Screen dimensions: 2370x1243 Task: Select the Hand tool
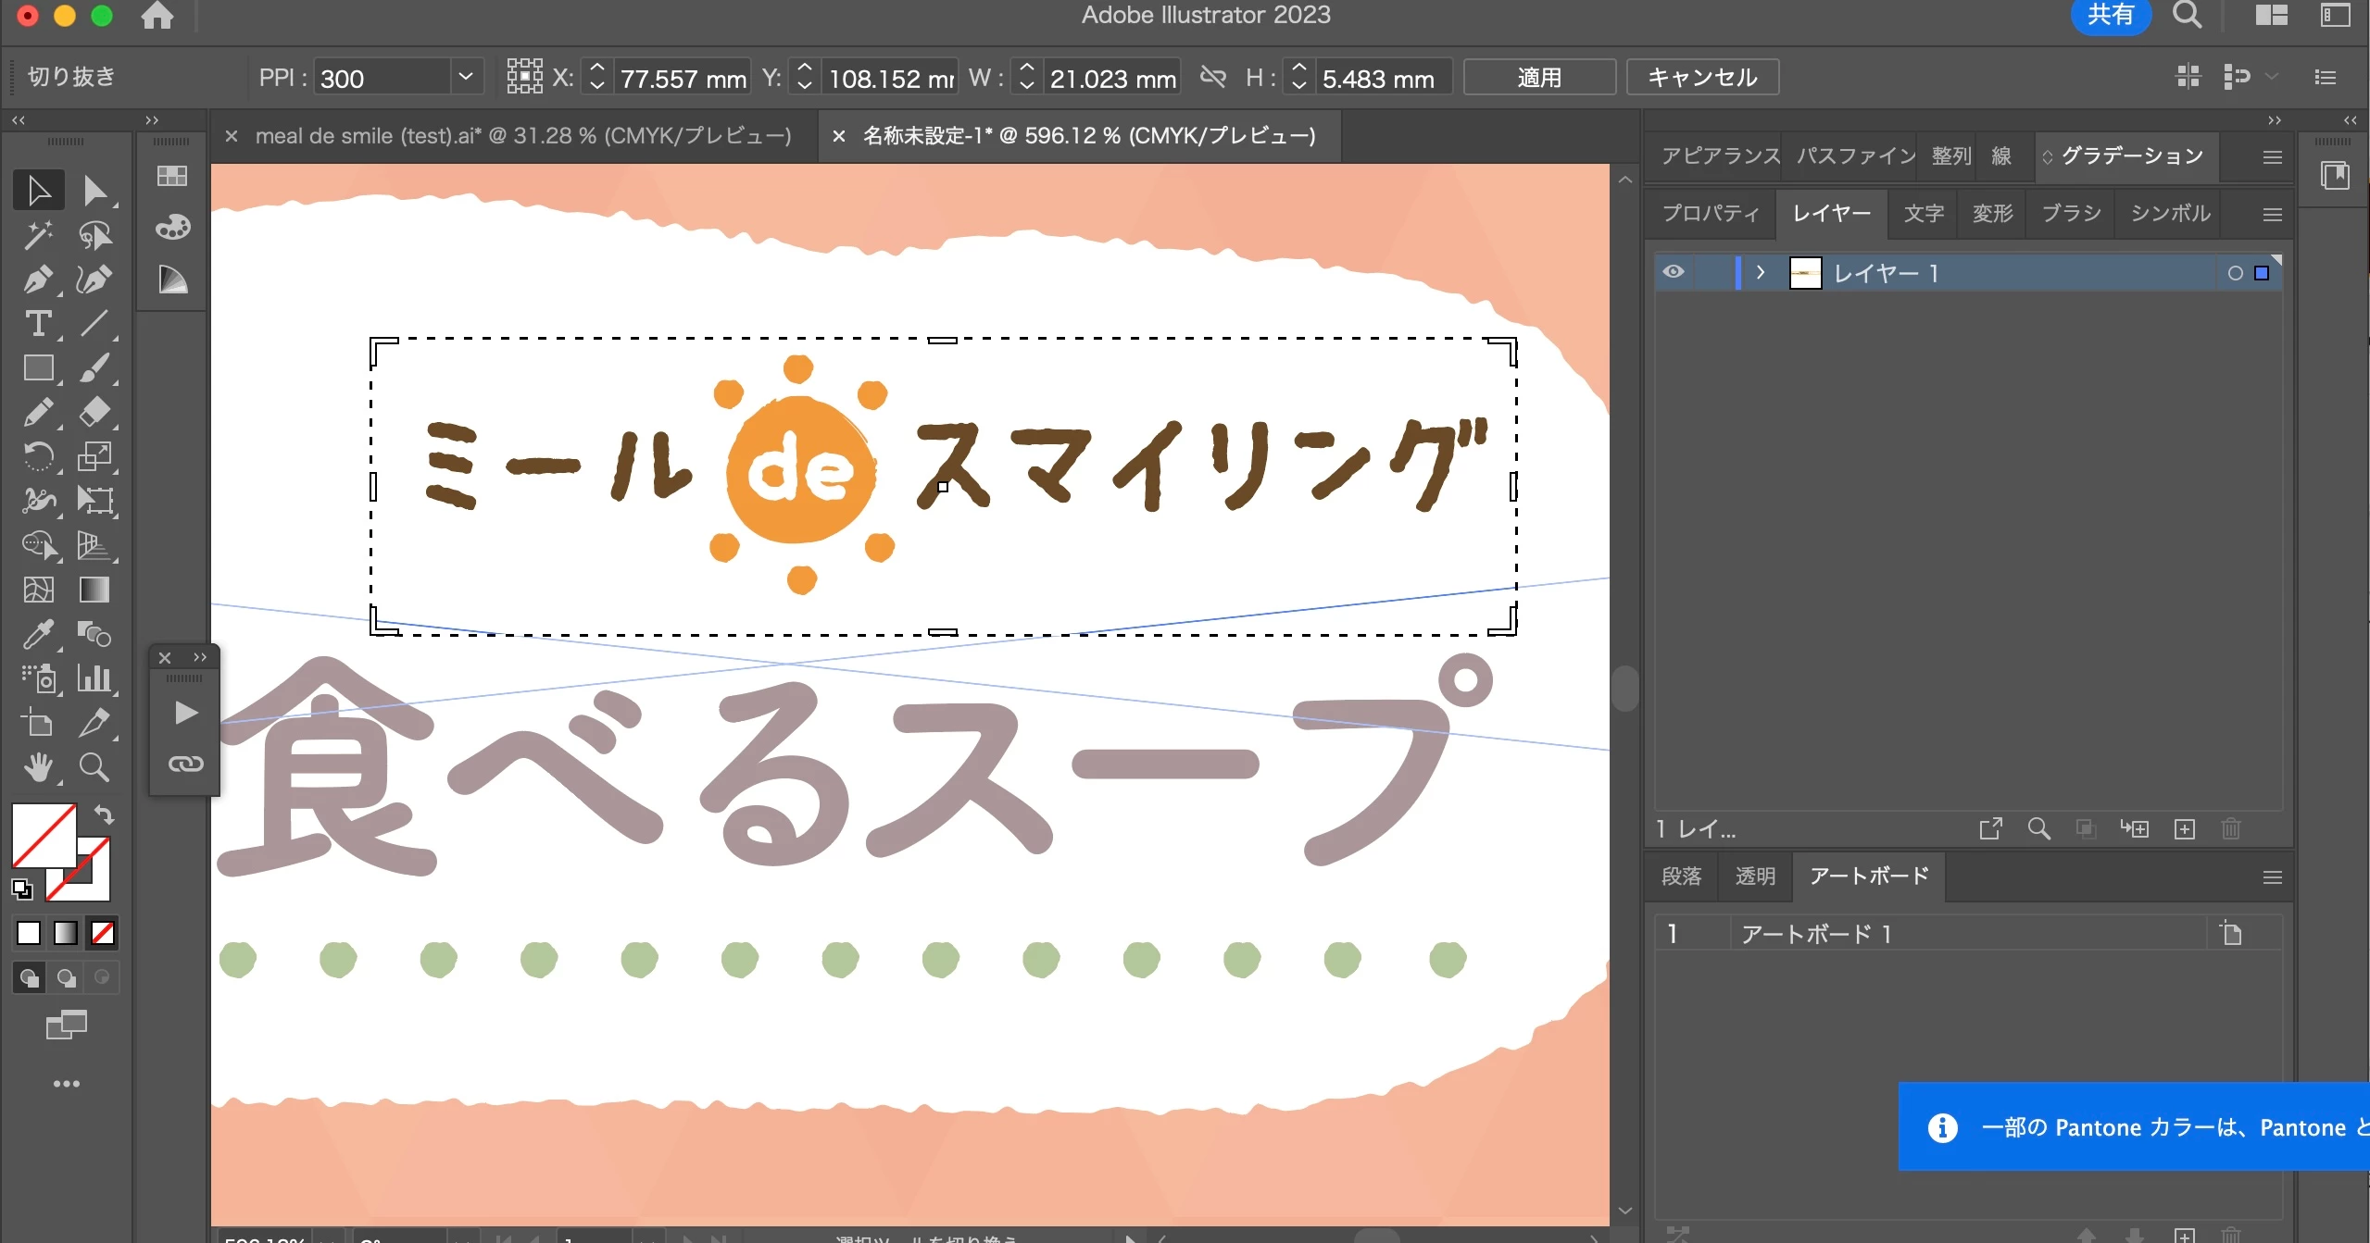click(38, 767)
